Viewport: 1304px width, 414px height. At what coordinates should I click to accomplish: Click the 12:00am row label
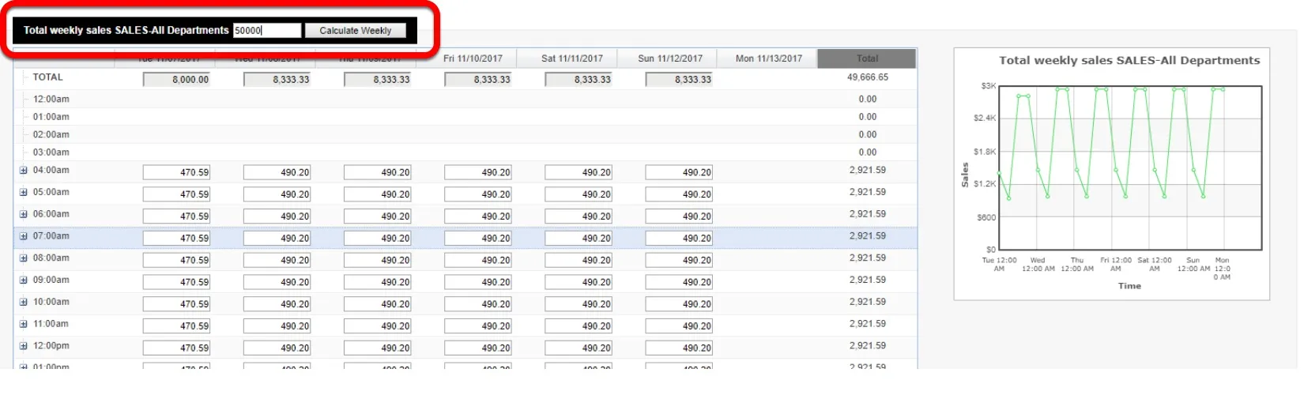click(x=51, y=100)
